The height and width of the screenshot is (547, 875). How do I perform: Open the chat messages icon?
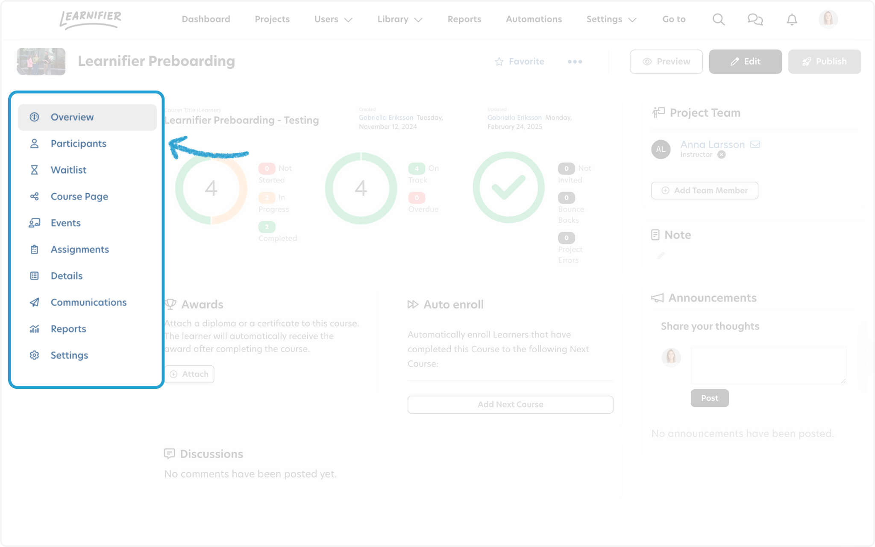755,19
